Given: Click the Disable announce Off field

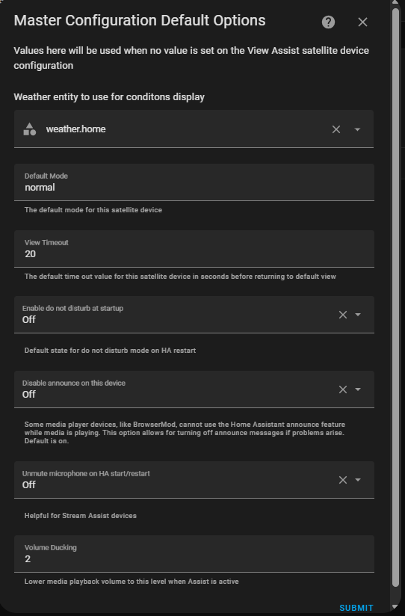Looking at the screenshot, I should click(x=194, y=389).
